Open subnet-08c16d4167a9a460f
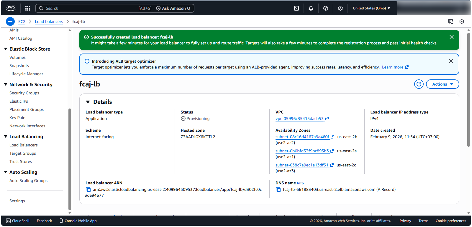 pos(302,137)
